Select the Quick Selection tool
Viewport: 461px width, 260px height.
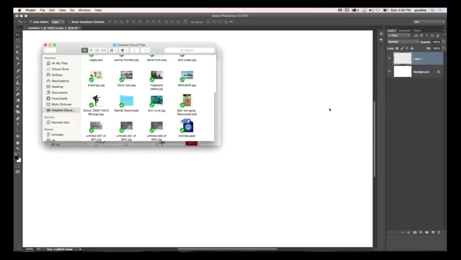pos(18,52)
